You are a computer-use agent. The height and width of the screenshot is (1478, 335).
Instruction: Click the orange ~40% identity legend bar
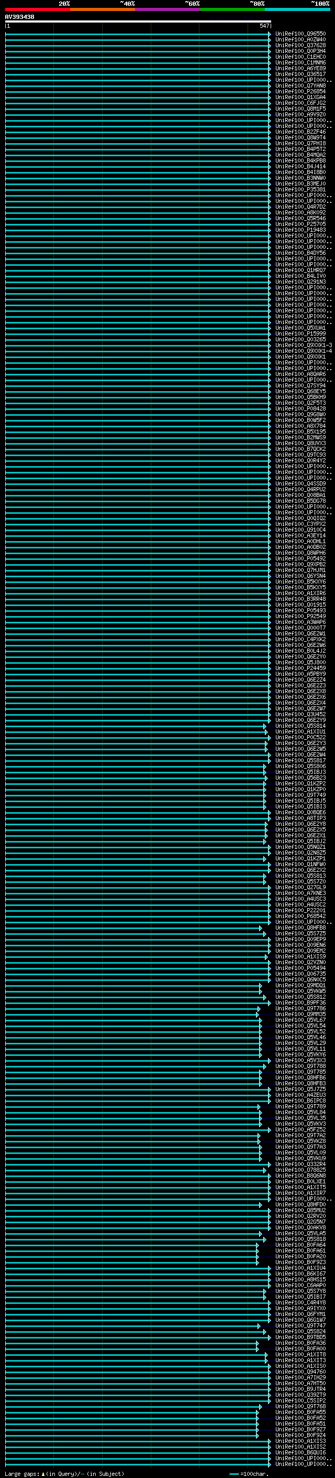click(x=103, y=9)
